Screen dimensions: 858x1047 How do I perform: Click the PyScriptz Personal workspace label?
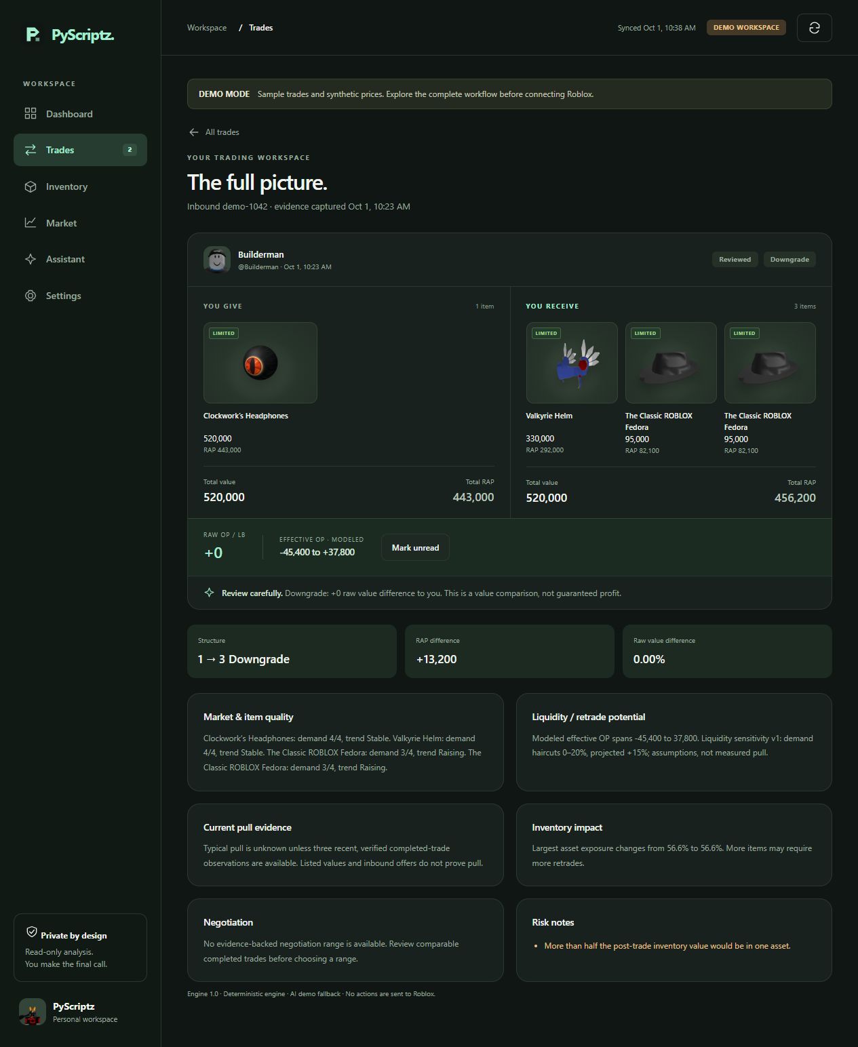coord(85,1019)
